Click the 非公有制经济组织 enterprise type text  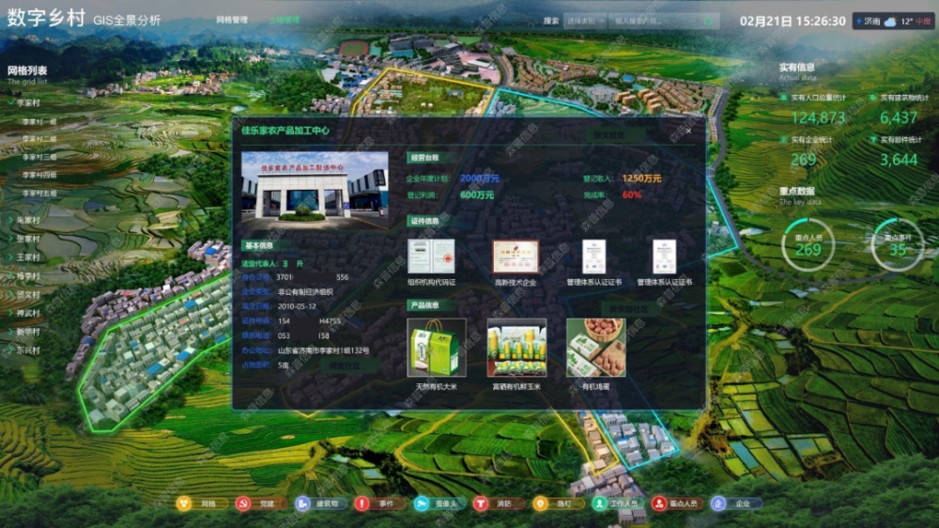[305, 292]
